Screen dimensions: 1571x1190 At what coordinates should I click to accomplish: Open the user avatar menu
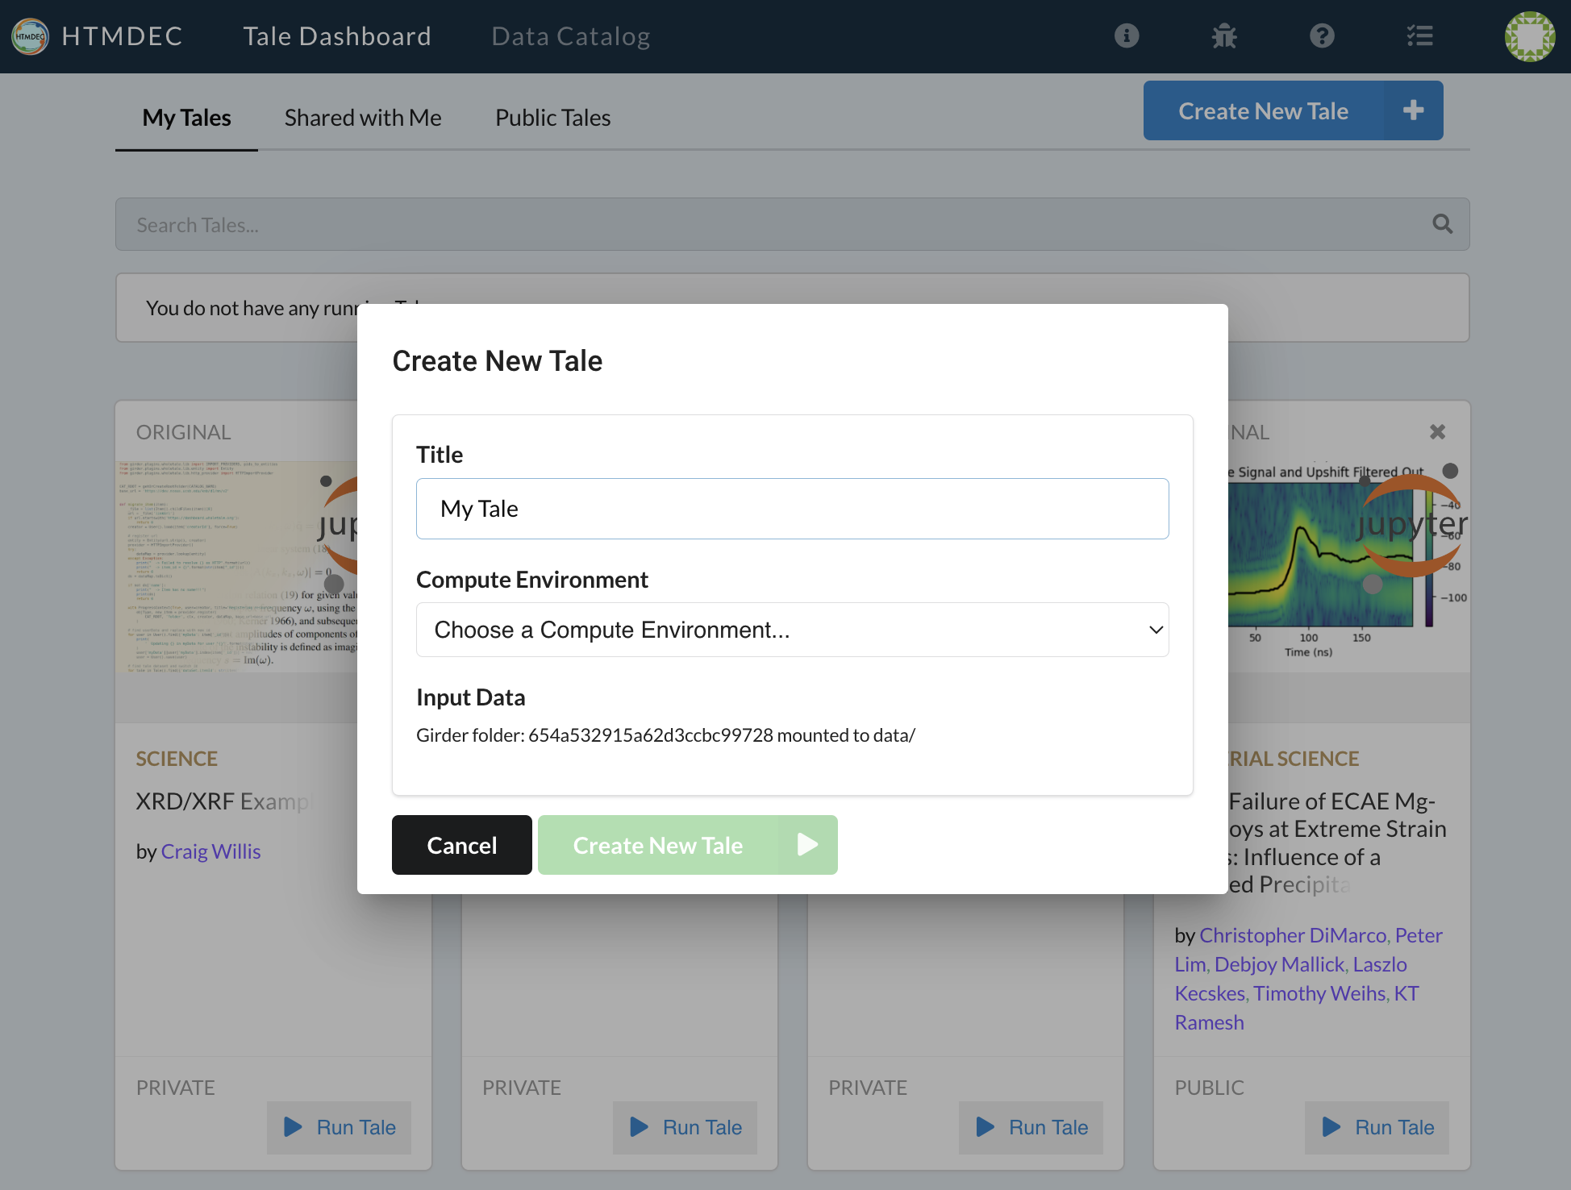point(1529,36)
